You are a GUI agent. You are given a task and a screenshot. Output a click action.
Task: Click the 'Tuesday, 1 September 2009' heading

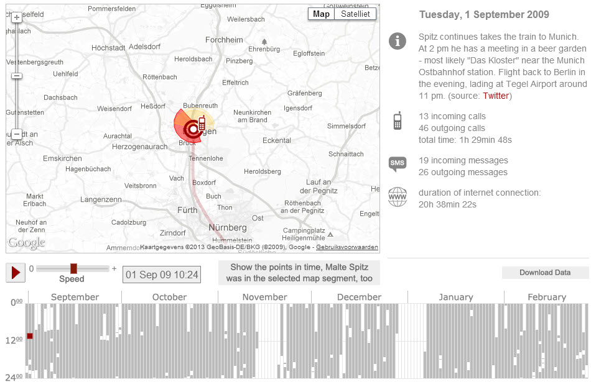pyautogui.click(x=484, y=14)
